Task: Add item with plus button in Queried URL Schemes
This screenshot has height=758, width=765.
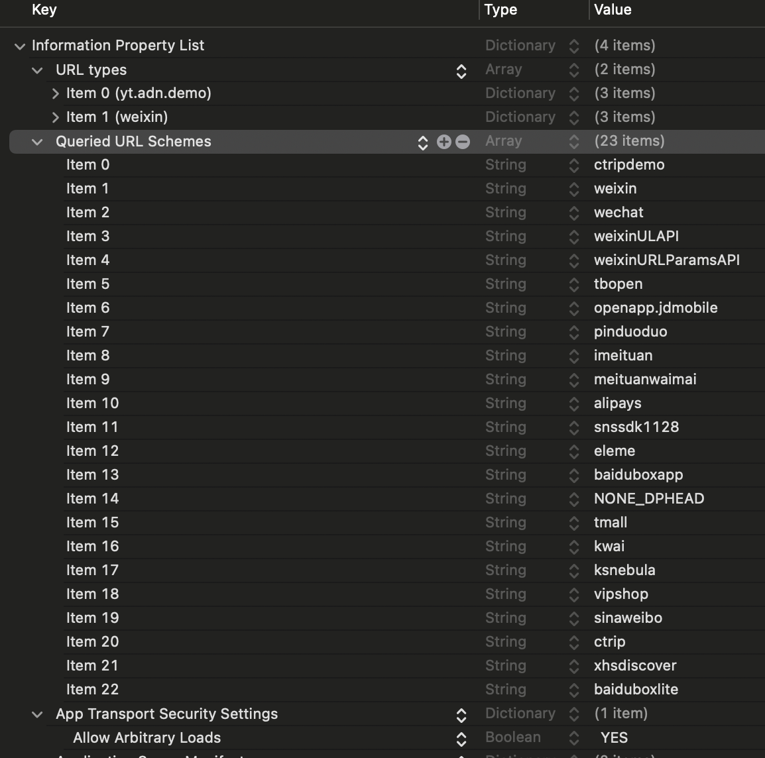Action: click(x=443, y=141)
